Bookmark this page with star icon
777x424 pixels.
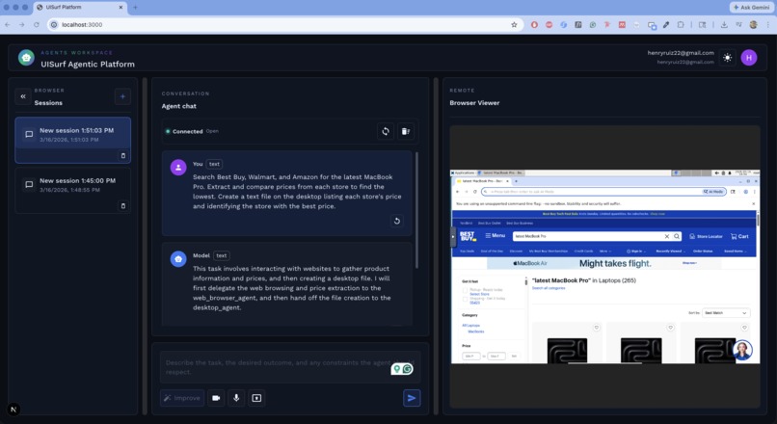click(x=514, y=24)
